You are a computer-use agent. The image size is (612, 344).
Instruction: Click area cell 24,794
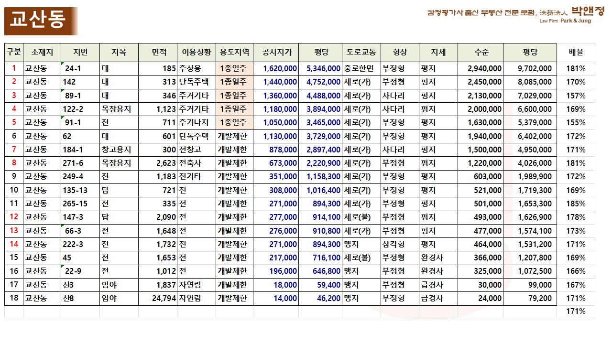[x=158, y=299]
